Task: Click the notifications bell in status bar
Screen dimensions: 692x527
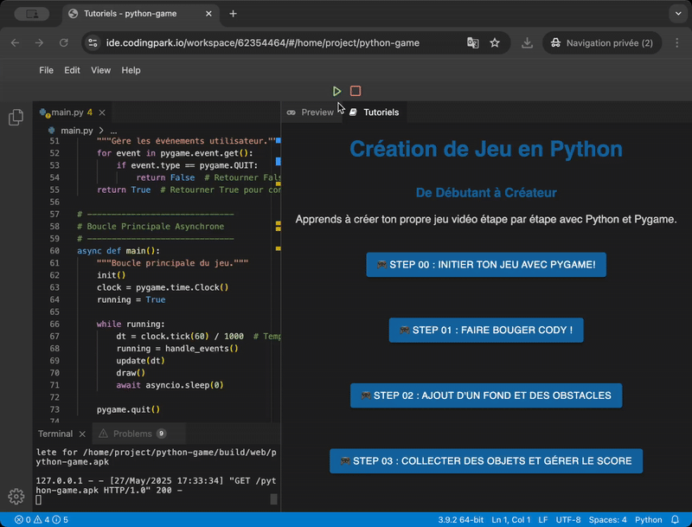Action: point(676,520)
